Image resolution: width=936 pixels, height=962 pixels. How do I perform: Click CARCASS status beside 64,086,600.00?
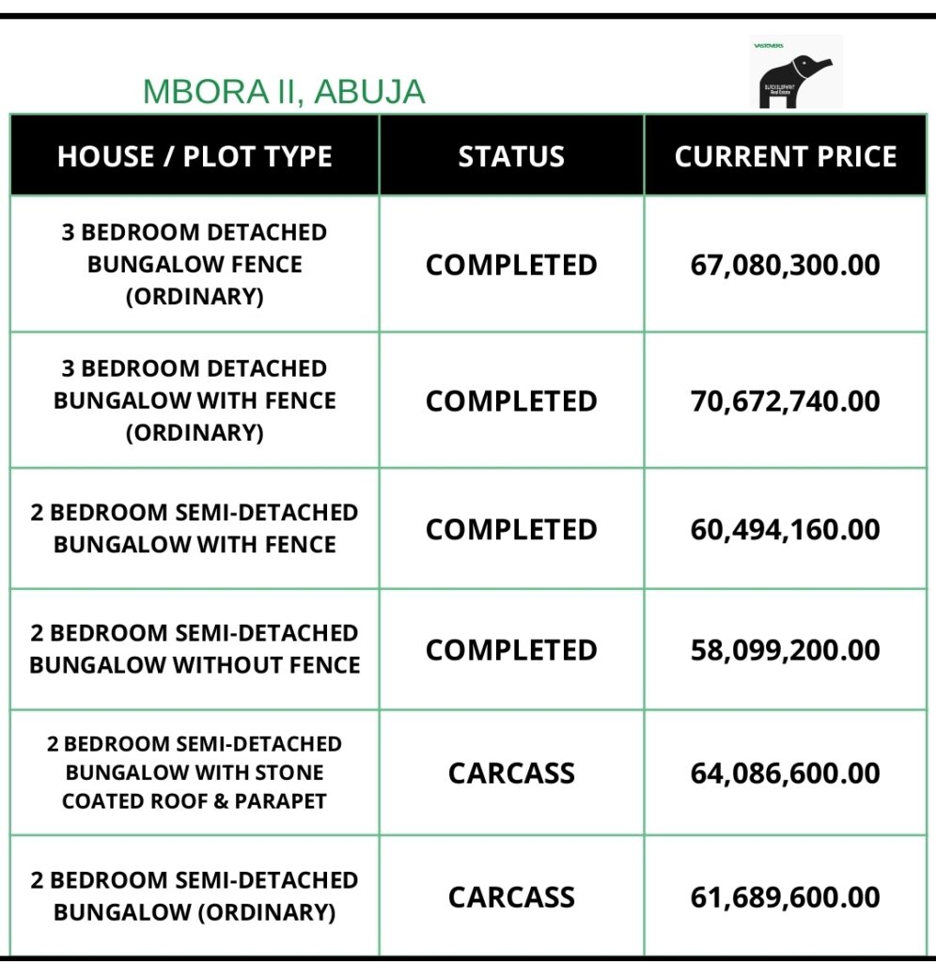pyautogui.click(x=511, y=773)
